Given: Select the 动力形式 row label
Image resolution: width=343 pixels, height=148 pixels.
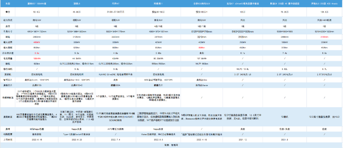Looking at the screenshot, I should [8, 20].
